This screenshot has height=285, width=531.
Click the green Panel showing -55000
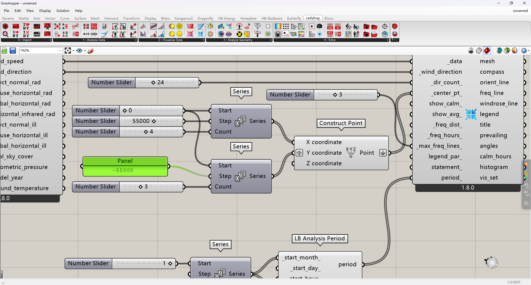click(x=125, y=167)
